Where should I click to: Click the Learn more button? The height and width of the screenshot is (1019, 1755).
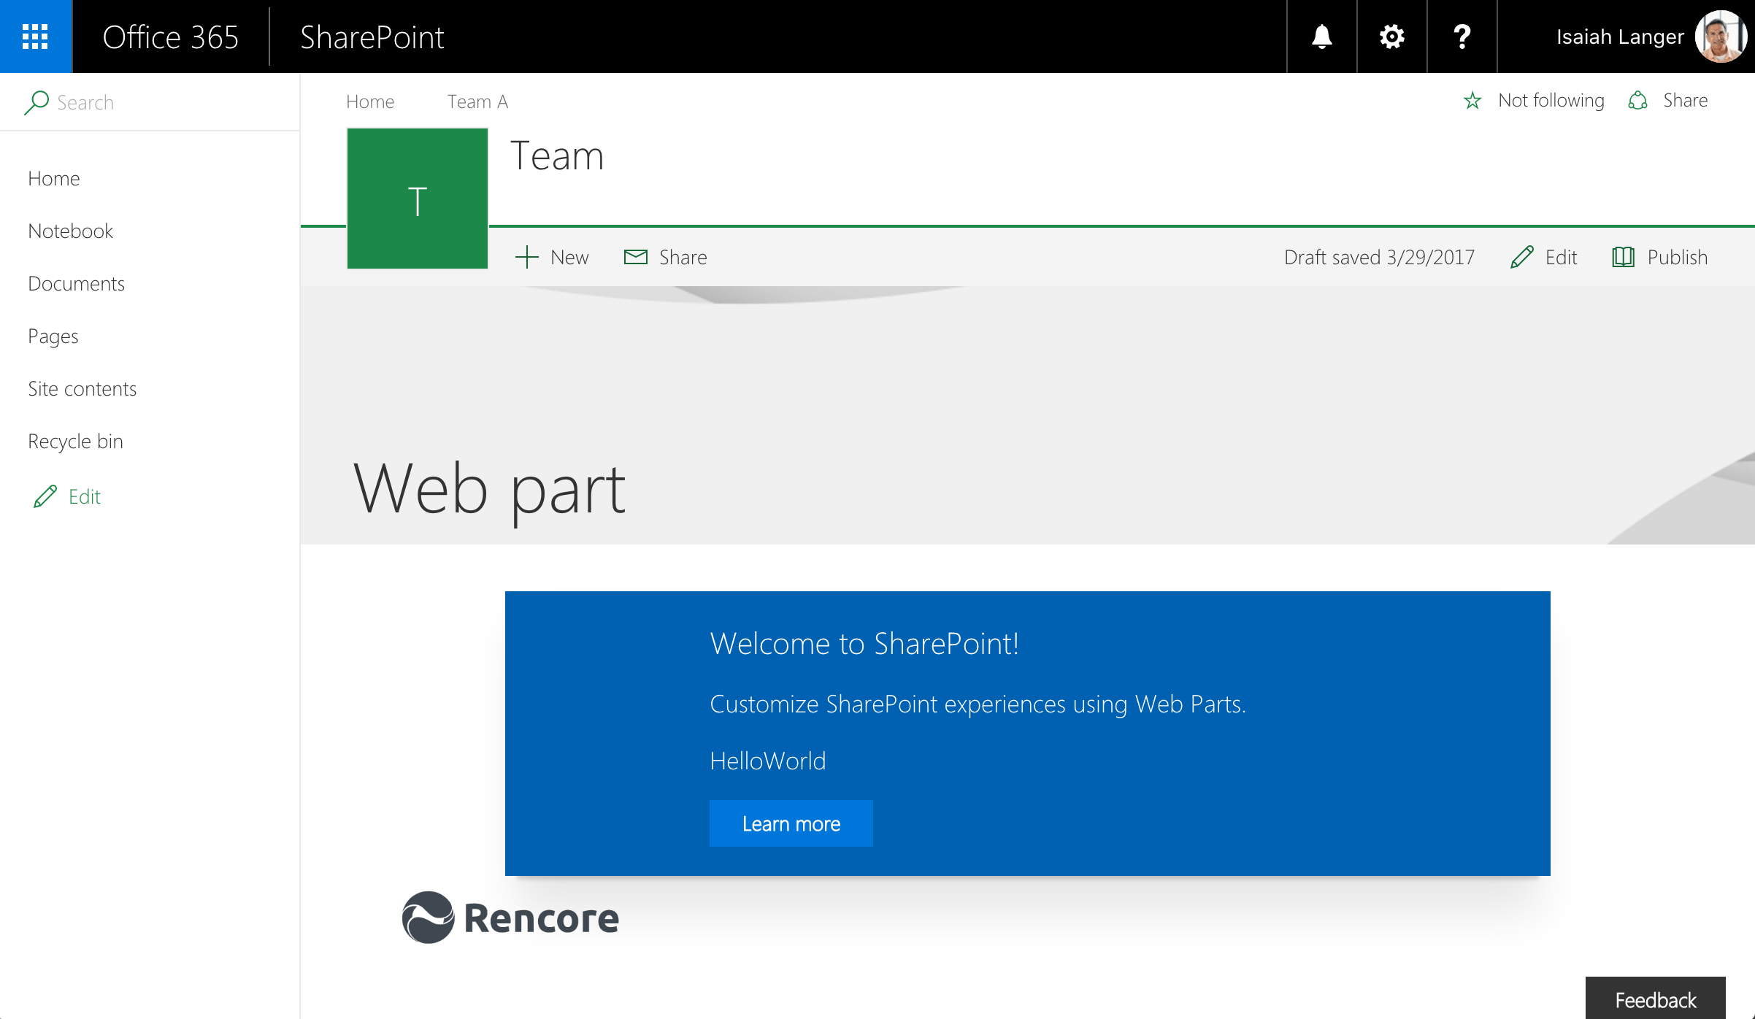point(791,823)
